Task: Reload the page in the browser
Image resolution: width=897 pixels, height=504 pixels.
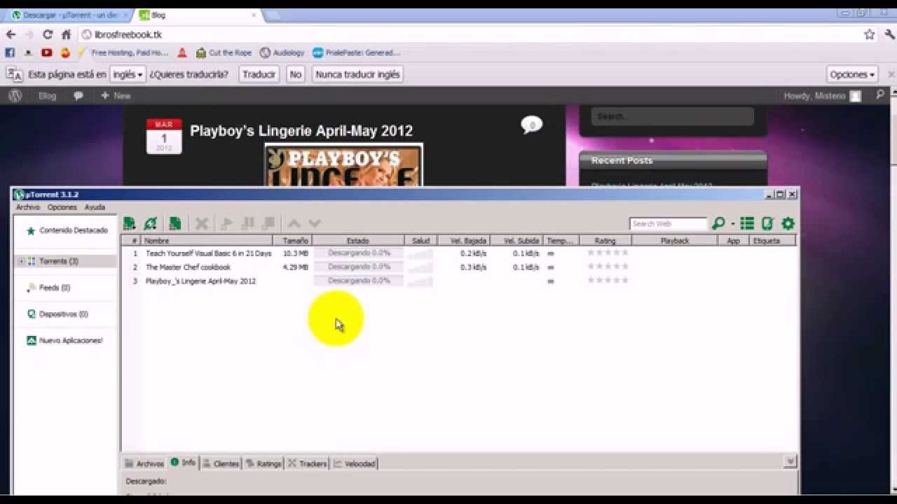Action: pos(48,34)
